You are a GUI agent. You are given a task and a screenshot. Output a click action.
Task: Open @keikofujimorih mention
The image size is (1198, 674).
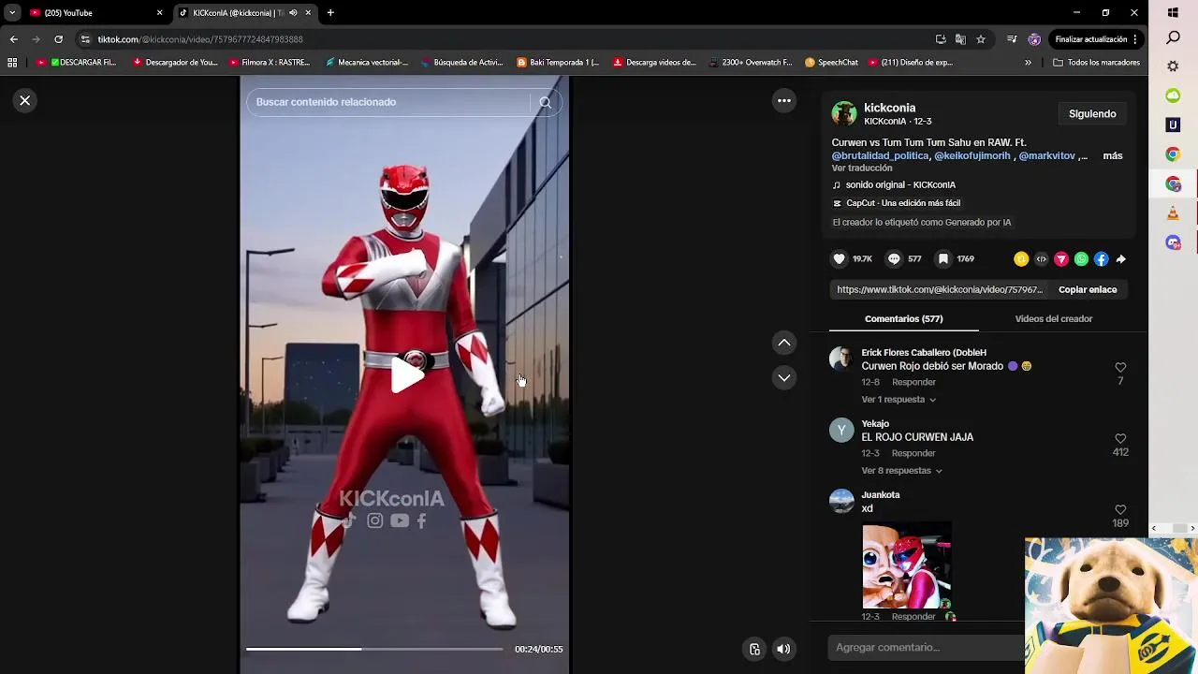point(972,156)
